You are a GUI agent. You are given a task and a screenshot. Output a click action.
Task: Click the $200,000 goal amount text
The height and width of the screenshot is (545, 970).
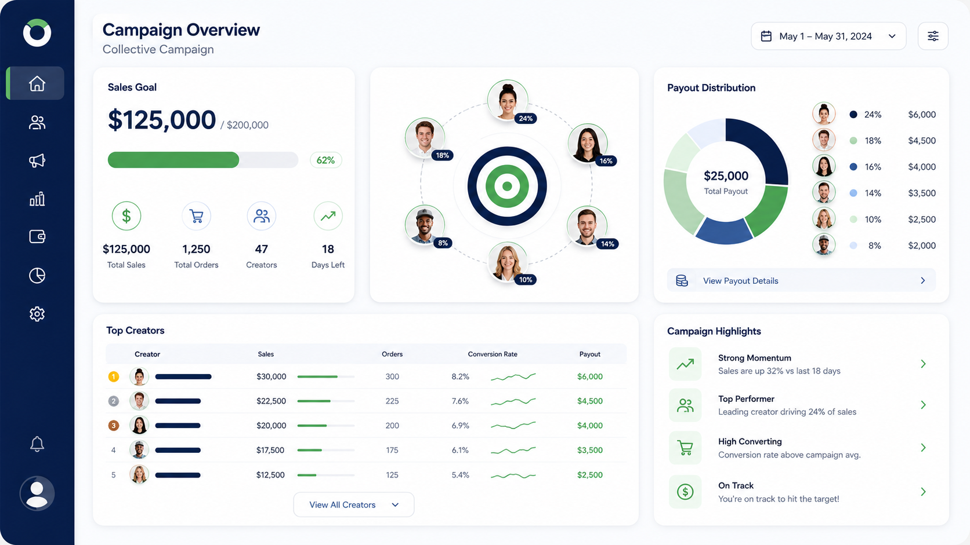point(248,125)
